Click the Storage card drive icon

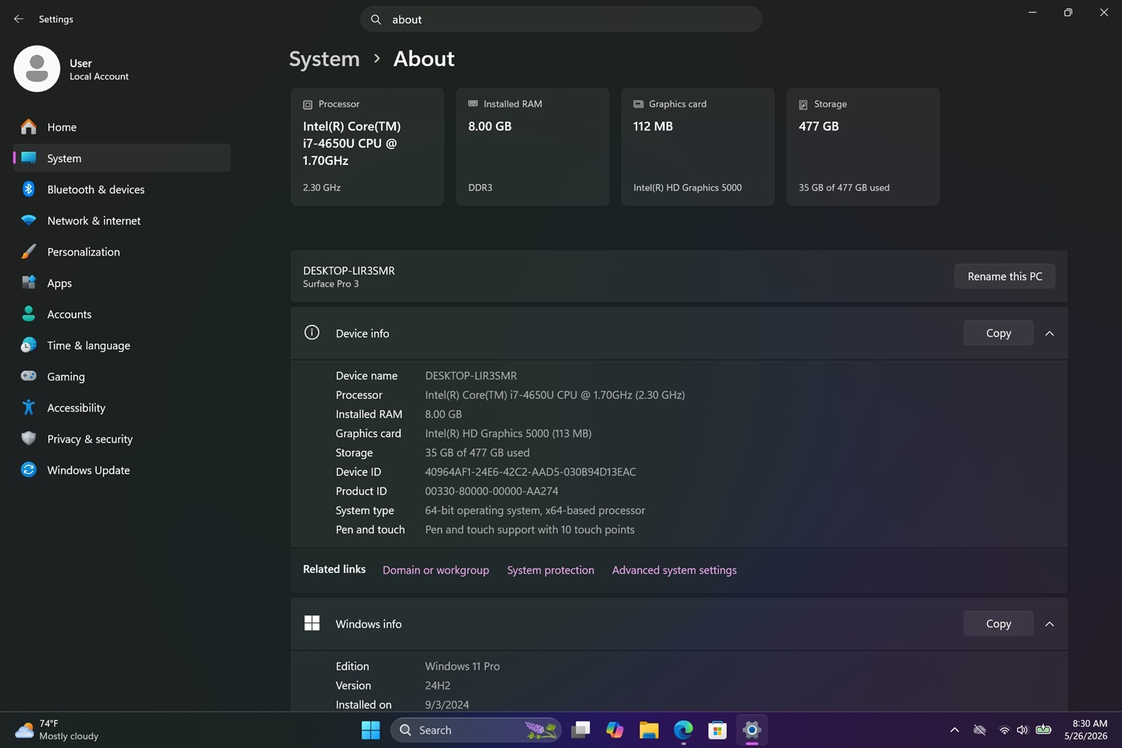coord(803,105)
